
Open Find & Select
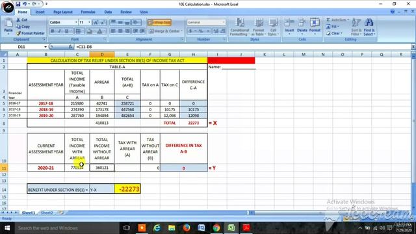tap(369, 27)
